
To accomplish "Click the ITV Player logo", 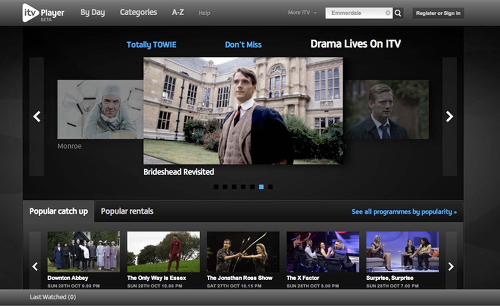I will [x=43, y=13].
